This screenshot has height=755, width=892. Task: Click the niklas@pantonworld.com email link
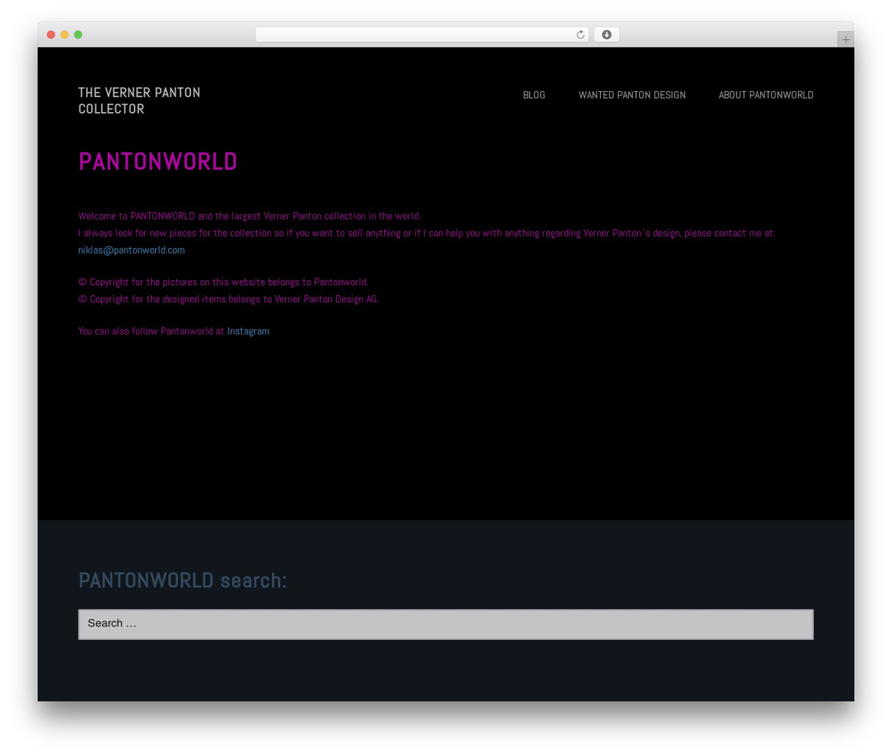click(x=132, y=250)
